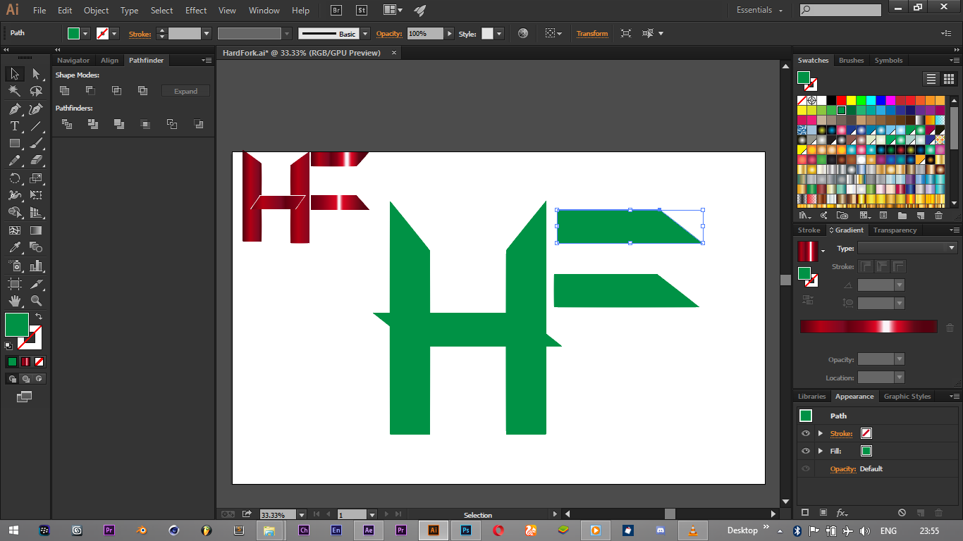Select the Gradient tool in toolbox
963x541 pixels.
[36, 230]
